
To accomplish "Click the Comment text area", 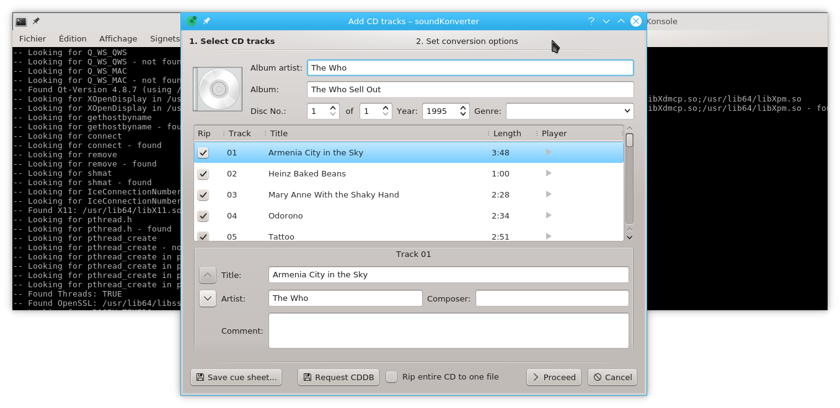I will click(x=449, y=331).
